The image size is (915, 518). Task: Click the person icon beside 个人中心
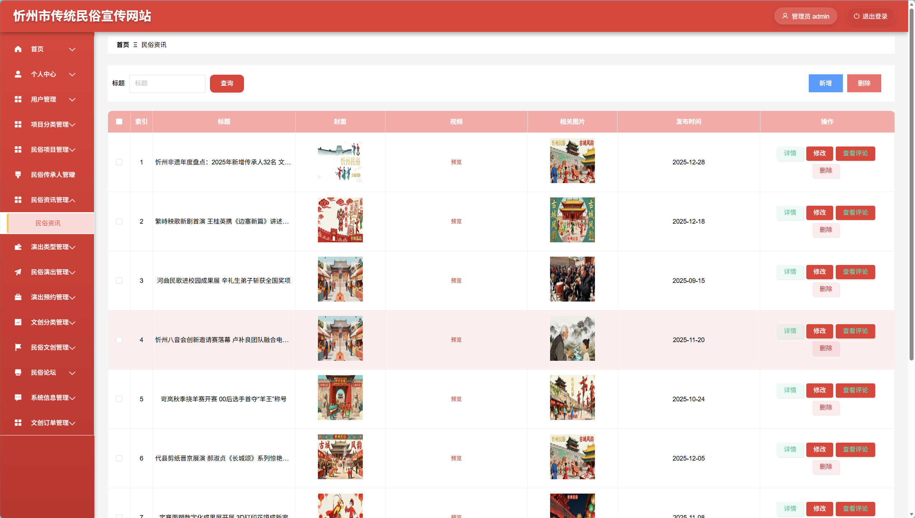[x=18, y=74]
